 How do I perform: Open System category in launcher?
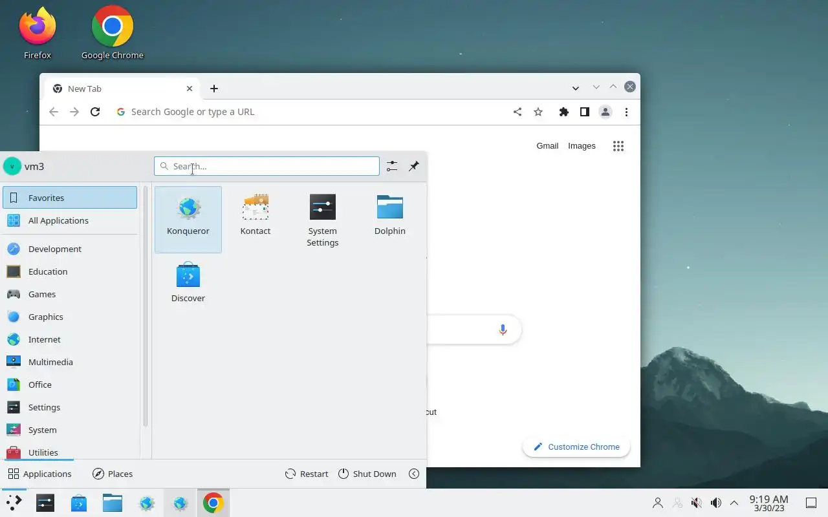pos(70,430)
